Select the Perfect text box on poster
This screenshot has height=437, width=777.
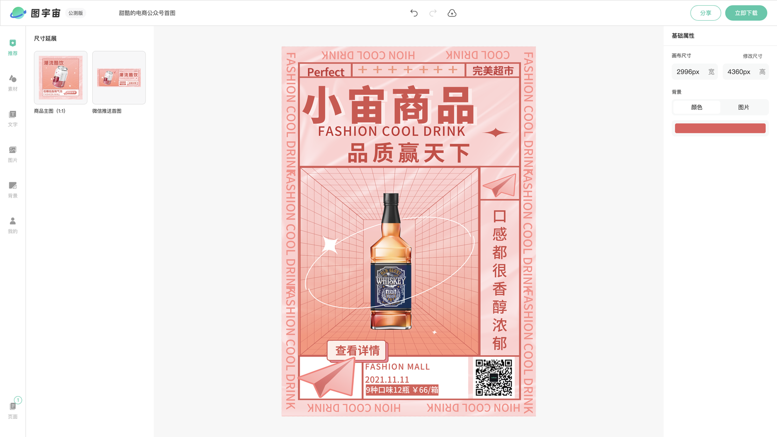pos(326,72)
